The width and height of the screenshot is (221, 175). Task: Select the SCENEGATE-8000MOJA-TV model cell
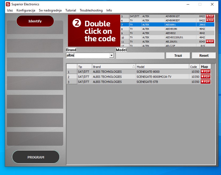[x=163, y=77]
